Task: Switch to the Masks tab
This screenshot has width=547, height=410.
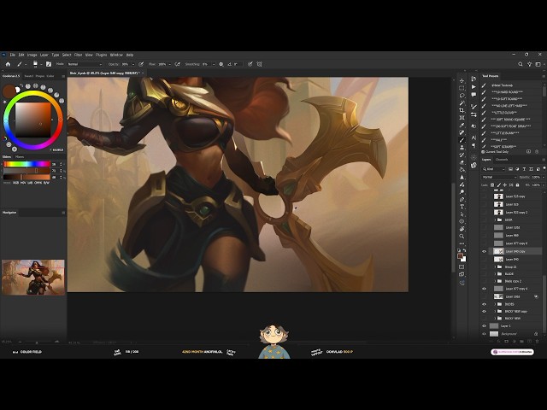Action: pyautogui.click(x=20, y=157)
